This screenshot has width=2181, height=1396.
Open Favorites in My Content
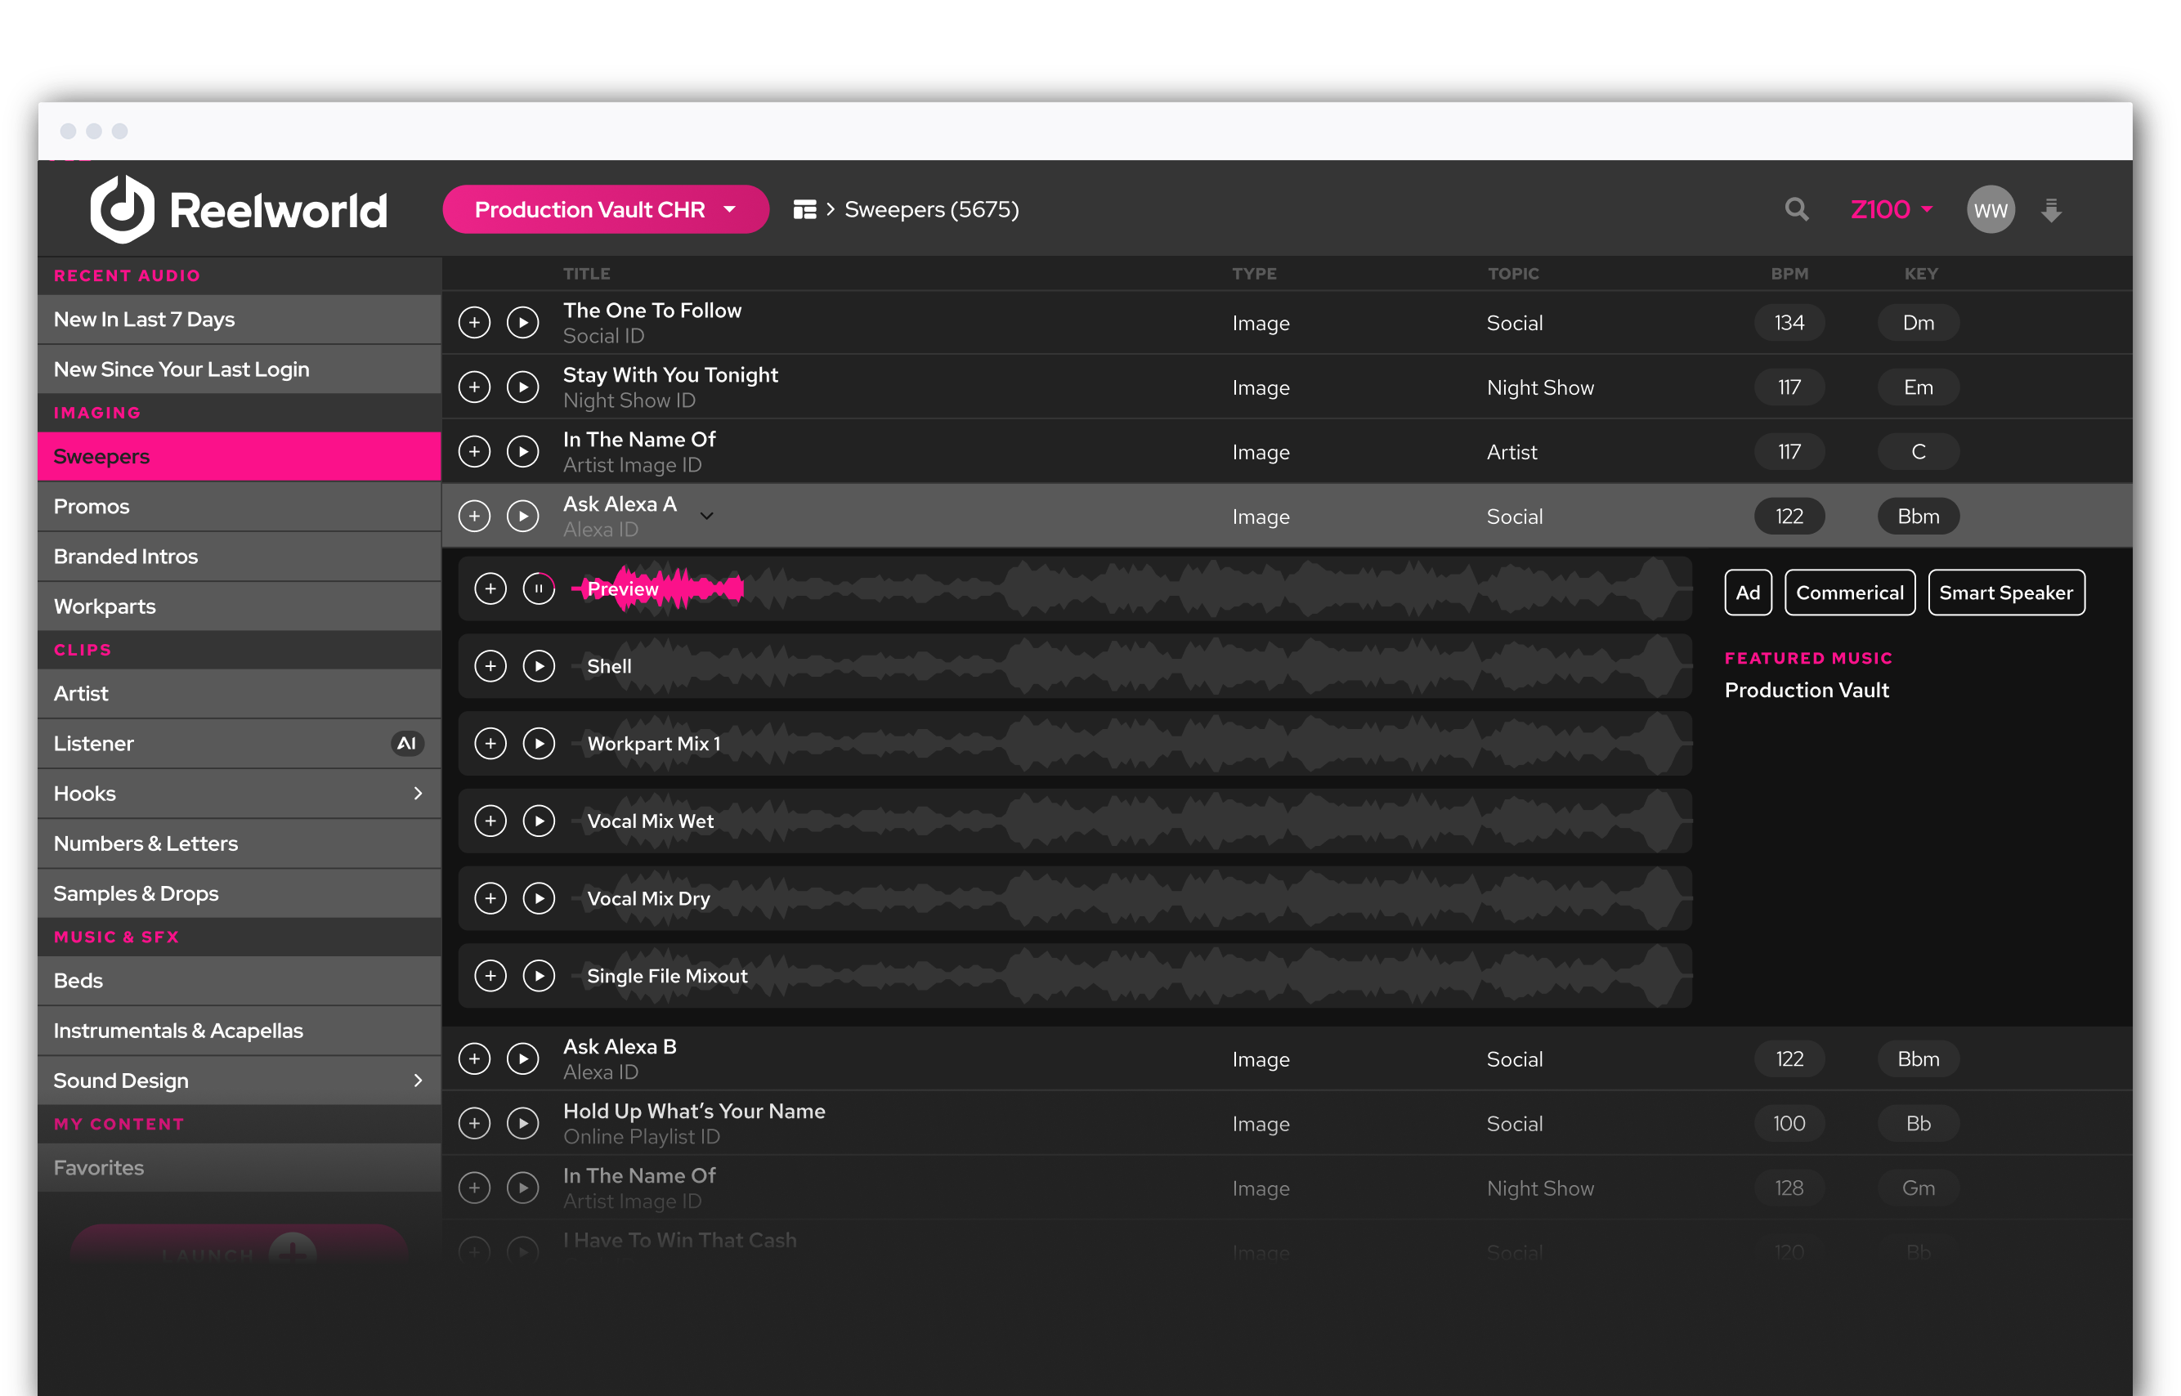tap(240, 1168)
